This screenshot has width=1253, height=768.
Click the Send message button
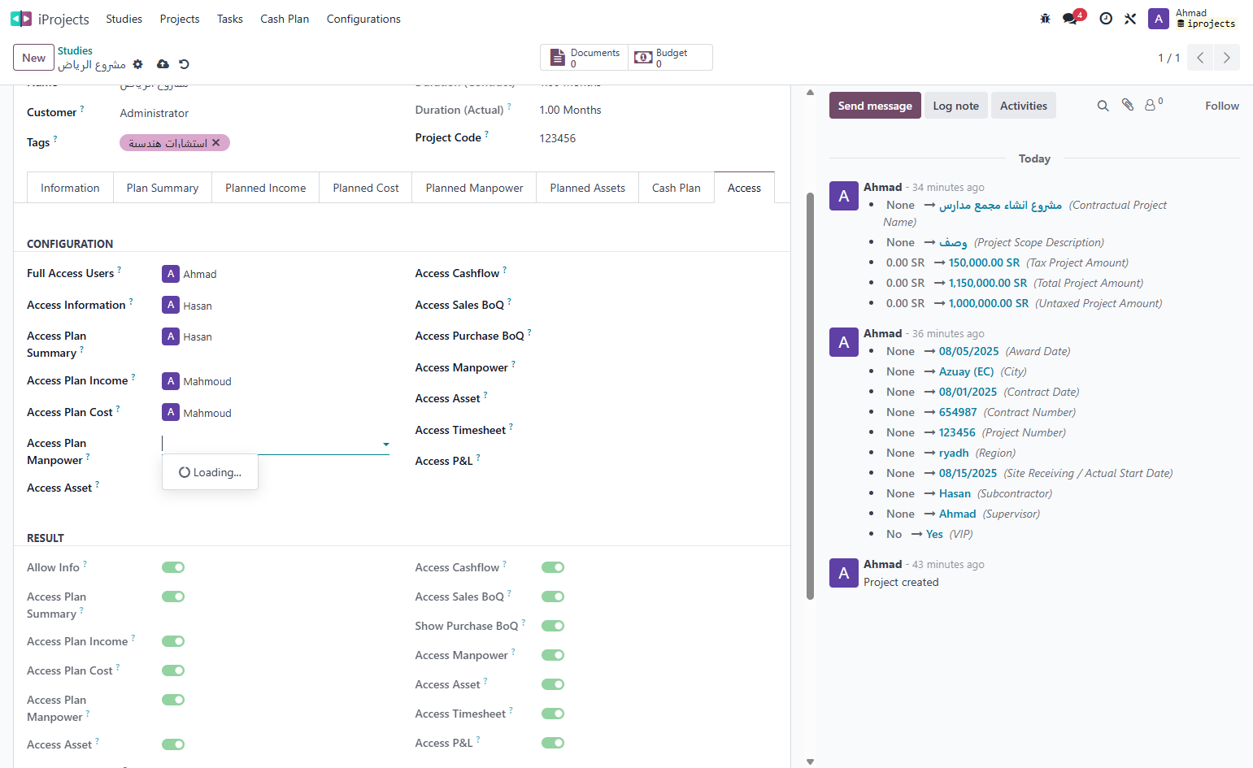[875, 106]
